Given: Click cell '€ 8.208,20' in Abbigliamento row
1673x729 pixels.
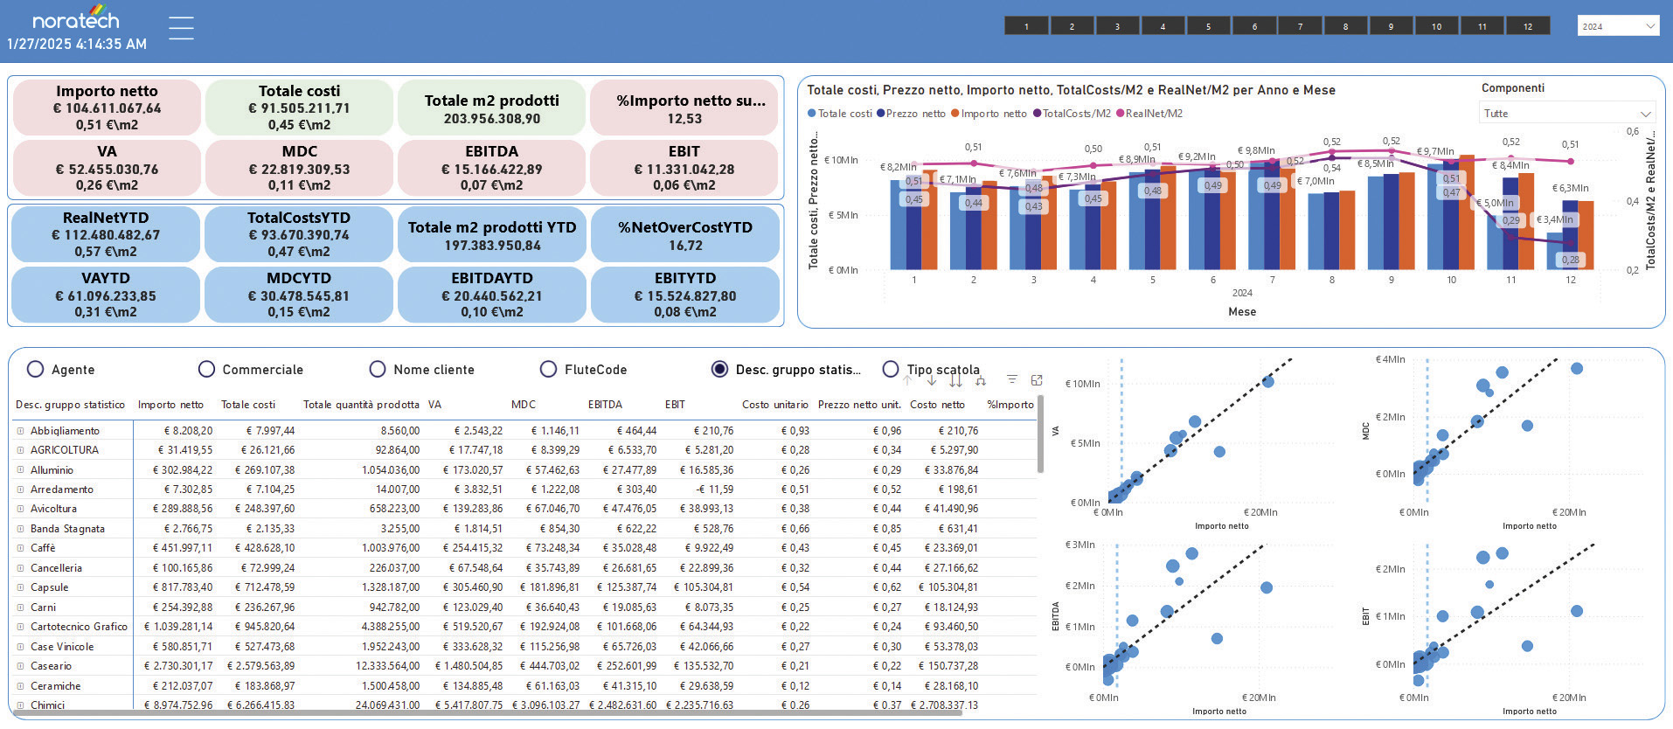Looking at the screenshot, I should (x=188, y=431).
